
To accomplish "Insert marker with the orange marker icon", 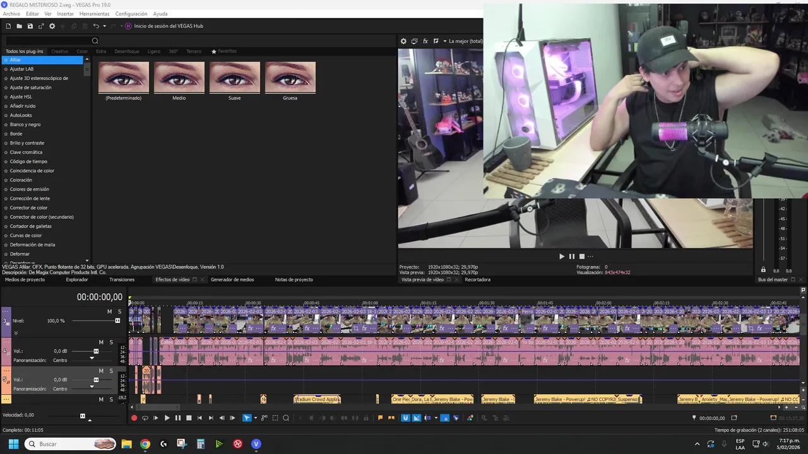I will pyautogui.click(x=380, y=418).
